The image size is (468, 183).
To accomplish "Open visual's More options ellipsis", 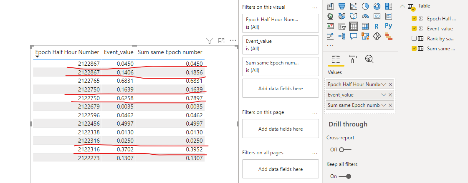I will pyautogui.click(x=233, y=40).
